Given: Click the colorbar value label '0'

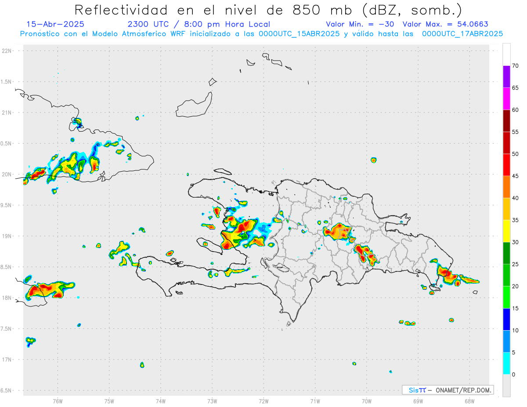Looking at the screenshot, I should [x=513, y=375].
